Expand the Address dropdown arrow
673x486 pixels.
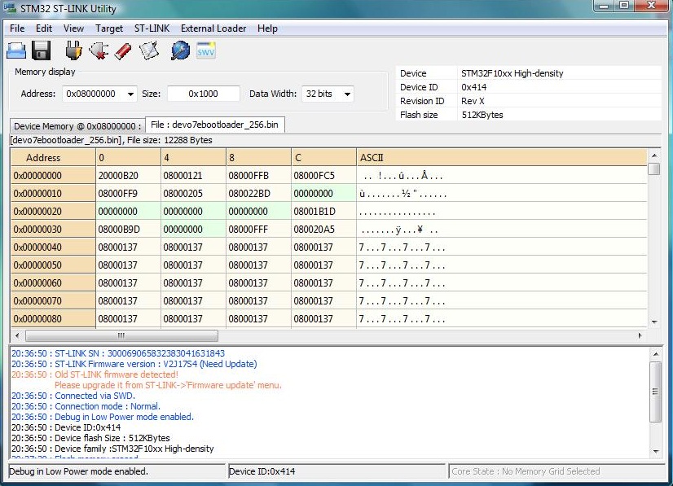point(130,94)
